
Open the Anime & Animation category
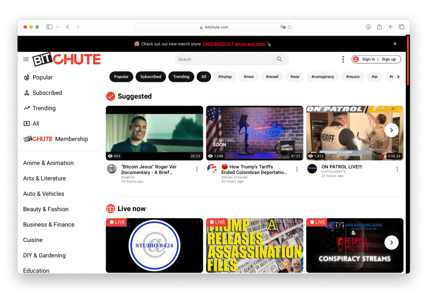[x=48, y=163]
